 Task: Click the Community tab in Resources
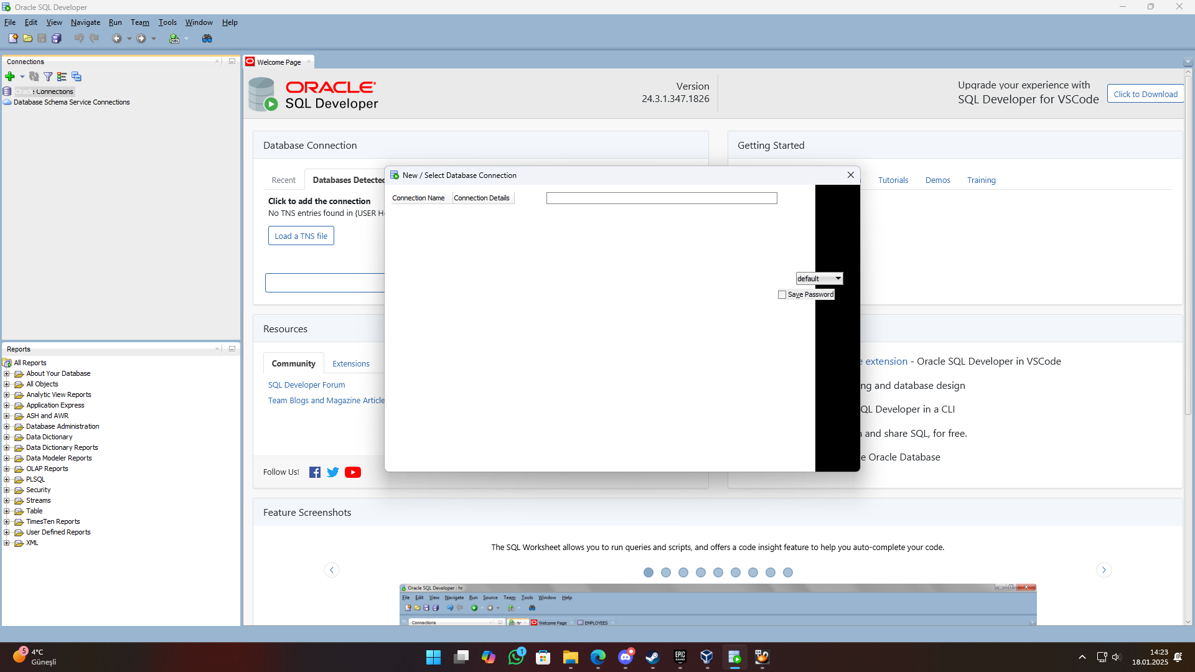point(293,363)
